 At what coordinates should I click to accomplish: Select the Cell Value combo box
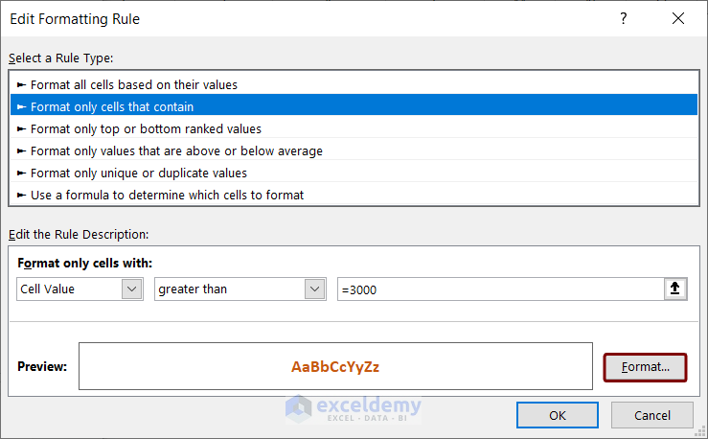(x=69, y=289)
